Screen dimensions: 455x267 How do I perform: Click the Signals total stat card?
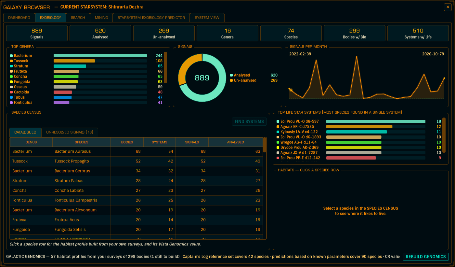click(37, 33)
